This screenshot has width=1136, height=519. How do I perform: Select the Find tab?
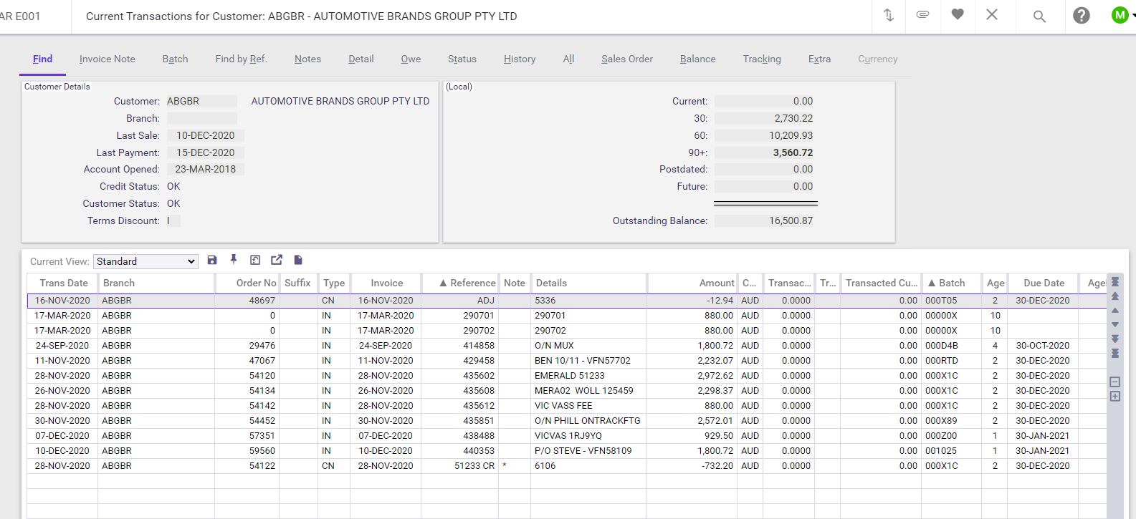point(42,59)
